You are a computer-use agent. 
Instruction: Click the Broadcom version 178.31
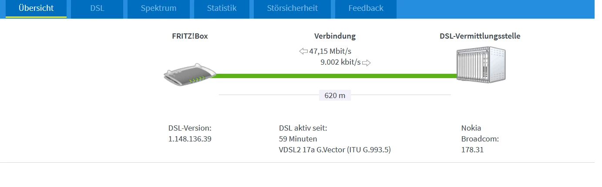(472, 150)
